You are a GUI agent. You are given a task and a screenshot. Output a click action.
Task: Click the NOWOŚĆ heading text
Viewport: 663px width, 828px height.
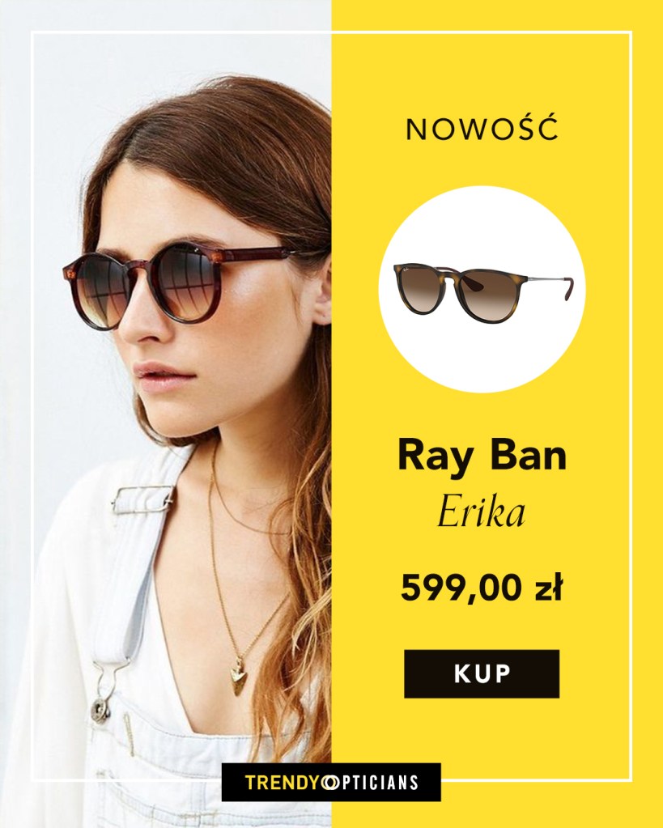(482, 129)
